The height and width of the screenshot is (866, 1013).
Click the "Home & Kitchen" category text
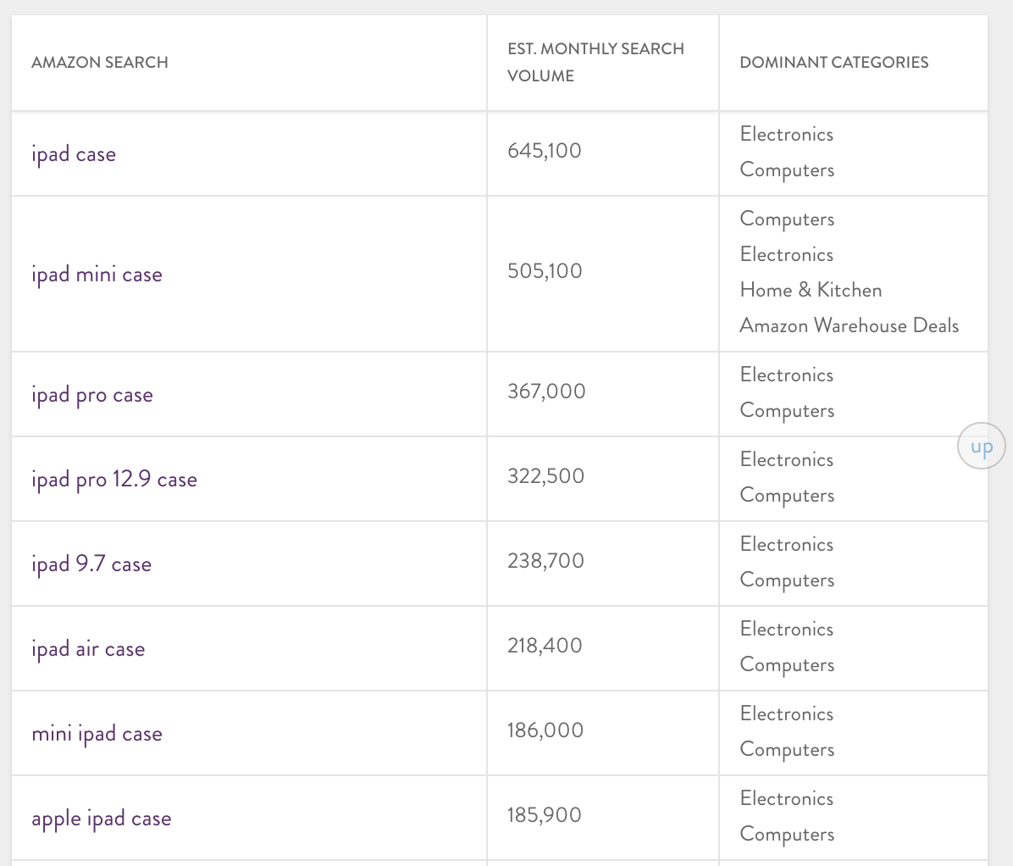point(811,290)
